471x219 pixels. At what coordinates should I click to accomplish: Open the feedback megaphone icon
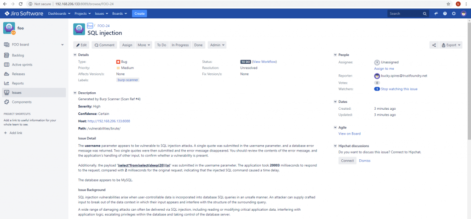(436, 13)
